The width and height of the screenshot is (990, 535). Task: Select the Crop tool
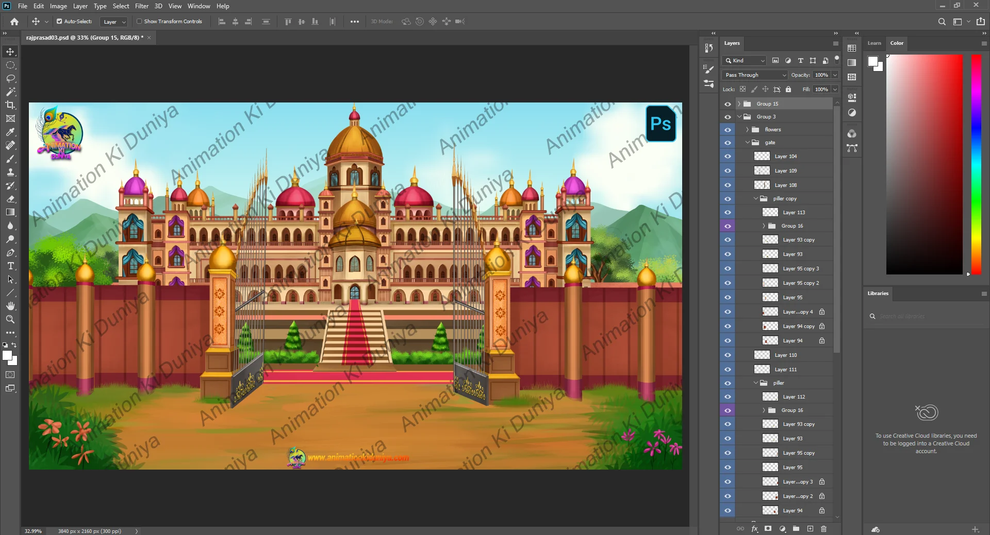[x=10, y=105]
